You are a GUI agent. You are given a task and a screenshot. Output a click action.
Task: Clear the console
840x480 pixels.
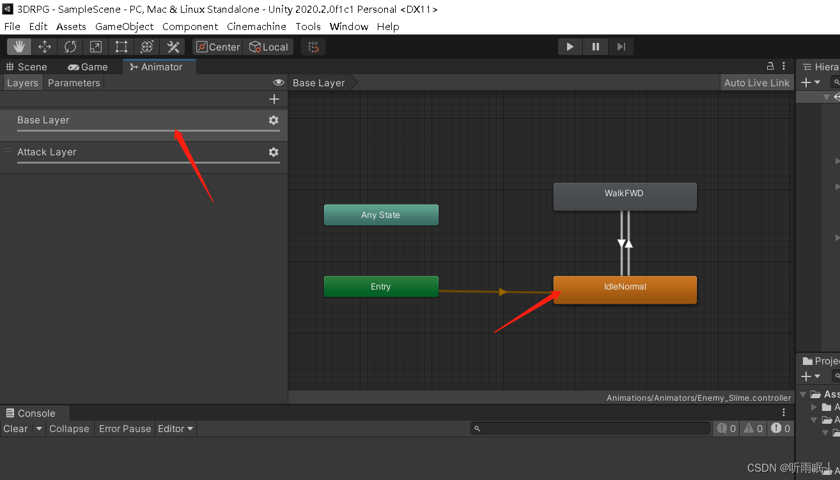tap(15, 429)
